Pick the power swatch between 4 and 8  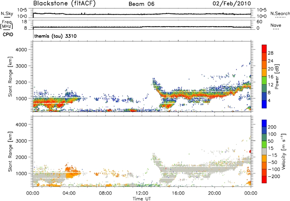(x=264, y=96)
